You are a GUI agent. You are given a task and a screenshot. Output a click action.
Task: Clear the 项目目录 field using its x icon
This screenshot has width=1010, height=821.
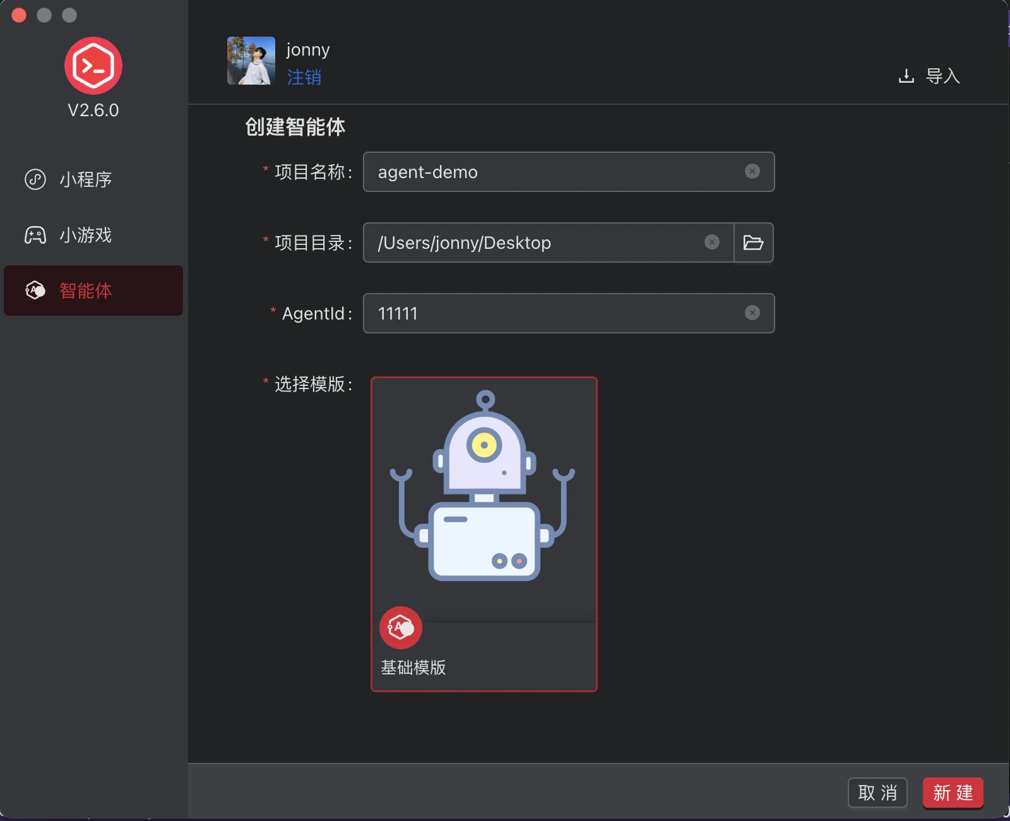tap(712, 242)
